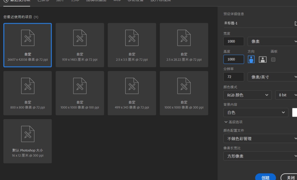
Task: Select the 800 x 800 像素 preset
Action: click(x=28, y=93)
